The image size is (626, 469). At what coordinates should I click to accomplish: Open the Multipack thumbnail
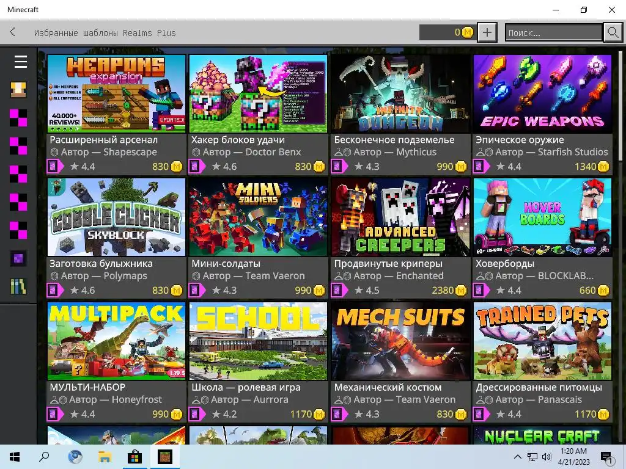116,341
